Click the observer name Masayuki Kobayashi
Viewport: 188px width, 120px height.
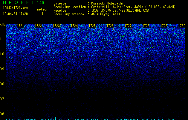[107, 4]
